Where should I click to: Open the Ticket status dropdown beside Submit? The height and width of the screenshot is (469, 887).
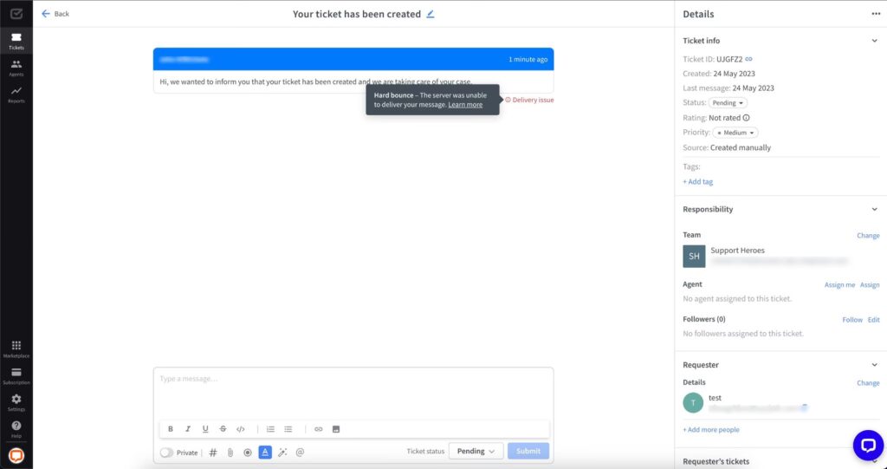coord(476,451)
